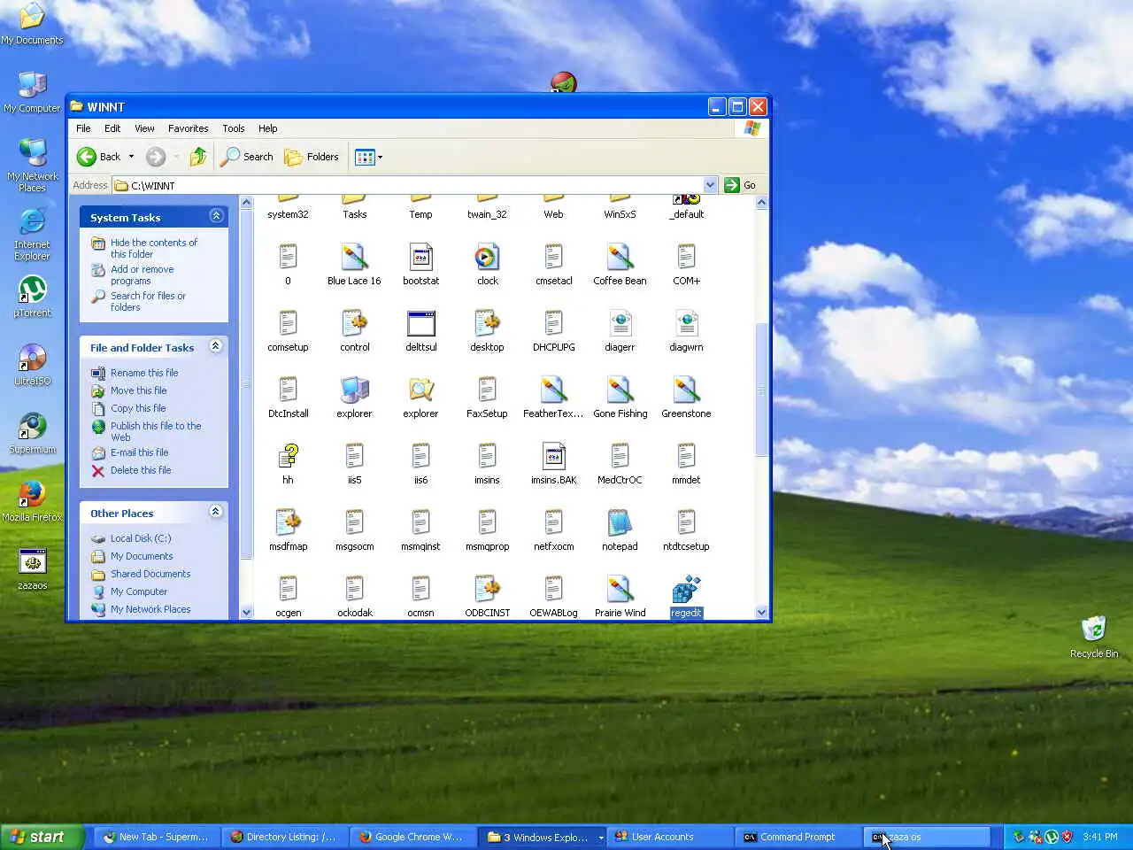Switch to Command Prompt taskbar item

point(799,837)
